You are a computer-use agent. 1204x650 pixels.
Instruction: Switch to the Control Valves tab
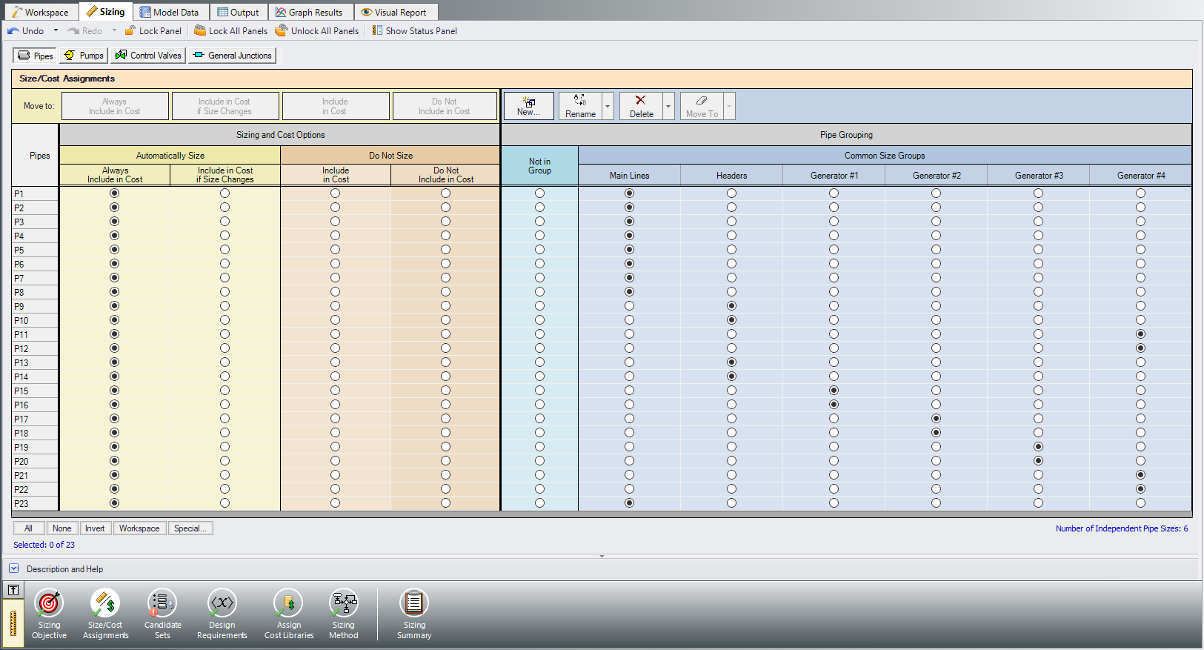pyautogui.click(x=148, y=56)
